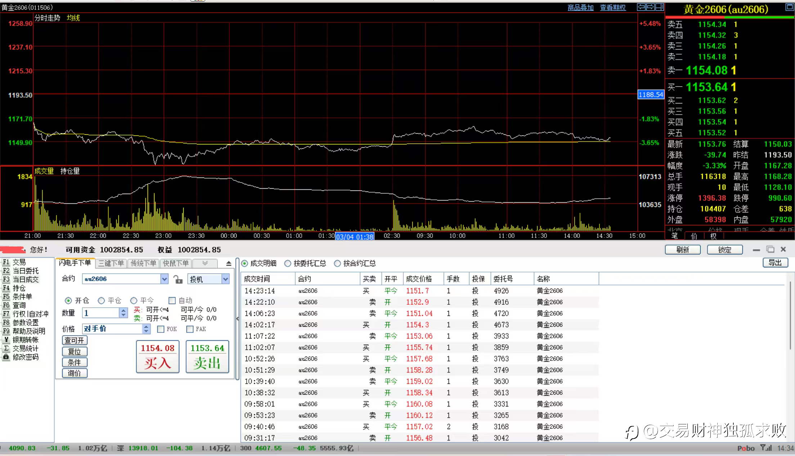Click the 买入 buy button at 1154.08

[x=158, y=356]
